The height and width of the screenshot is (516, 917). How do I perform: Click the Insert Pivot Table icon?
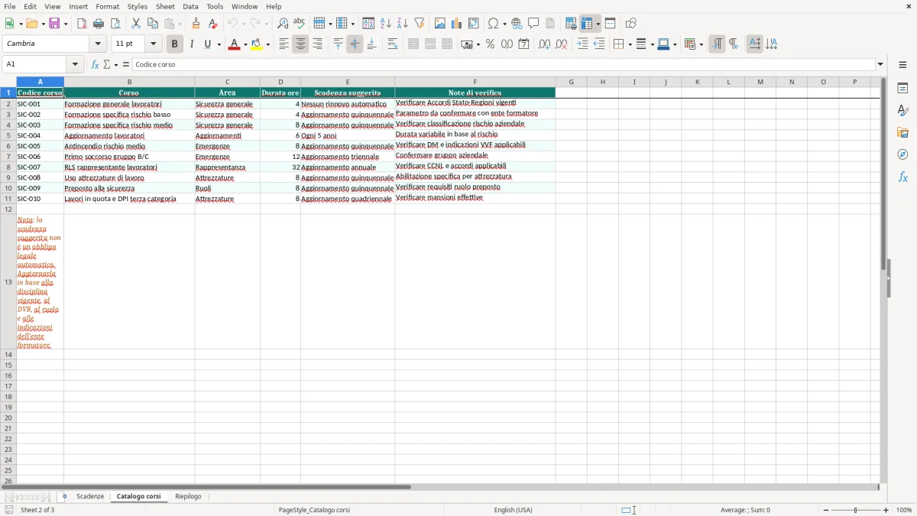[474, 24]
